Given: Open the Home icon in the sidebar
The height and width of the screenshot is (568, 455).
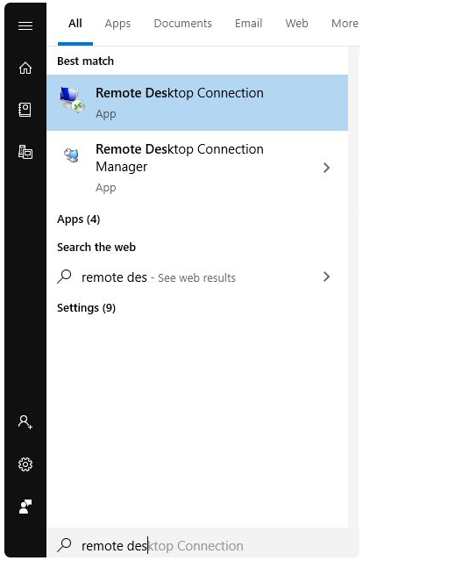Looking at the screenshot, I should tap(25, 68).
